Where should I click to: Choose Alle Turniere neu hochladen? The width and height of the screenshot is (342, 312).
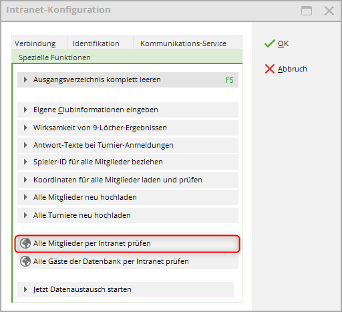point(128,215)
